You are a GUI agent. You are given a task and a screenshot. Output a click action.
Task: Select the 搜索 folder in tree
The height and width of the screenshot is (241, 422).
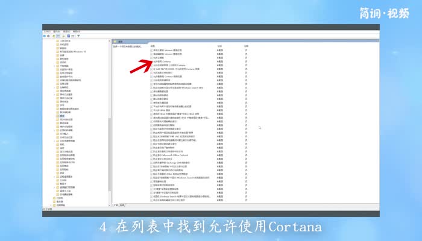tap(62, 116)
